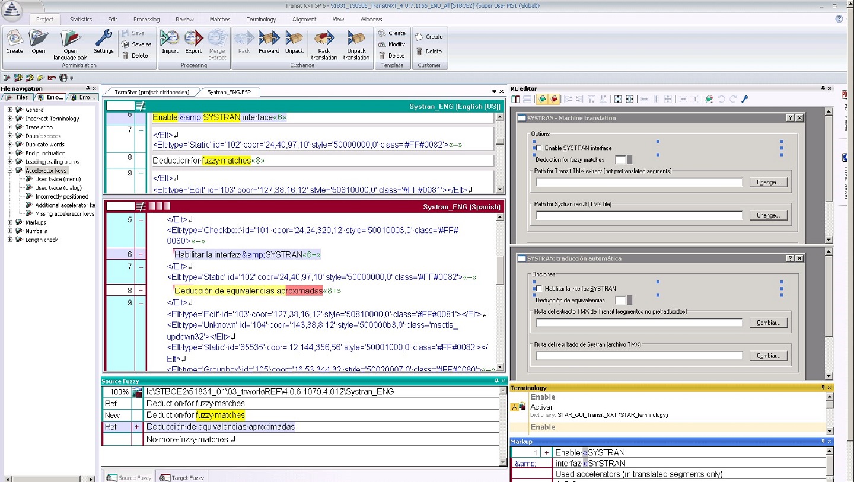
Task: Click the Import icon in Processing group
Action: click(170, 38)
